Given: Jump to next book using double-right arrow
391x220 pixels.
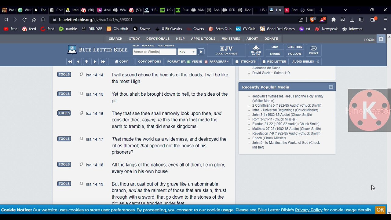Looking at the screenshot, I should click(103, 61).
